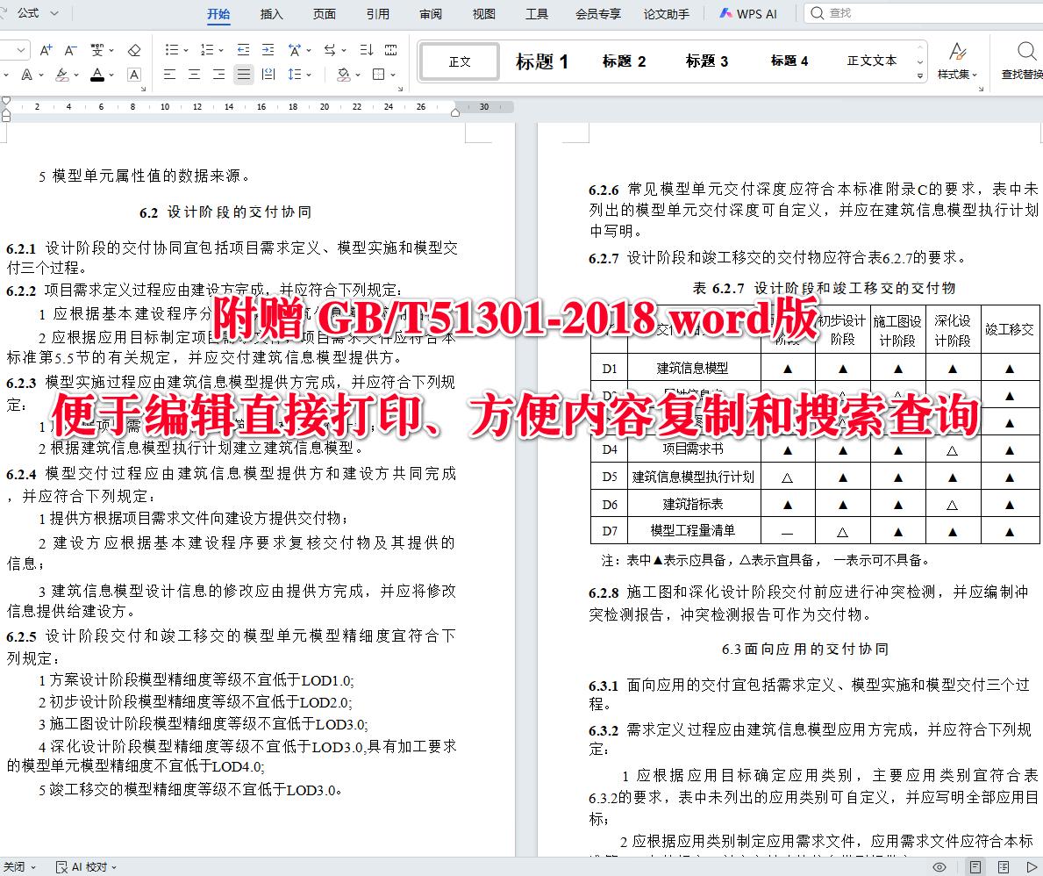
Task: Click the highlighter pen icon
Action: coord(62,75)
